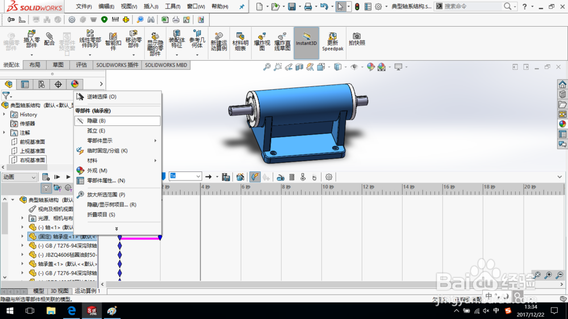Switch to the 模型 bottom tab
Image resolution: width=568 pixels, height=319 pixels.
point(39,291)
